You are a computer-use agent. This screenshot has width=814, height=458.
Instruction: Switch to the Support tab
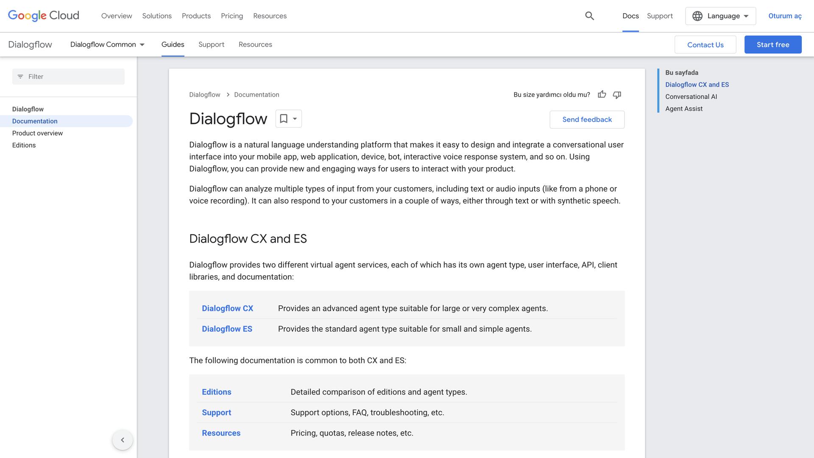point(211,44)
